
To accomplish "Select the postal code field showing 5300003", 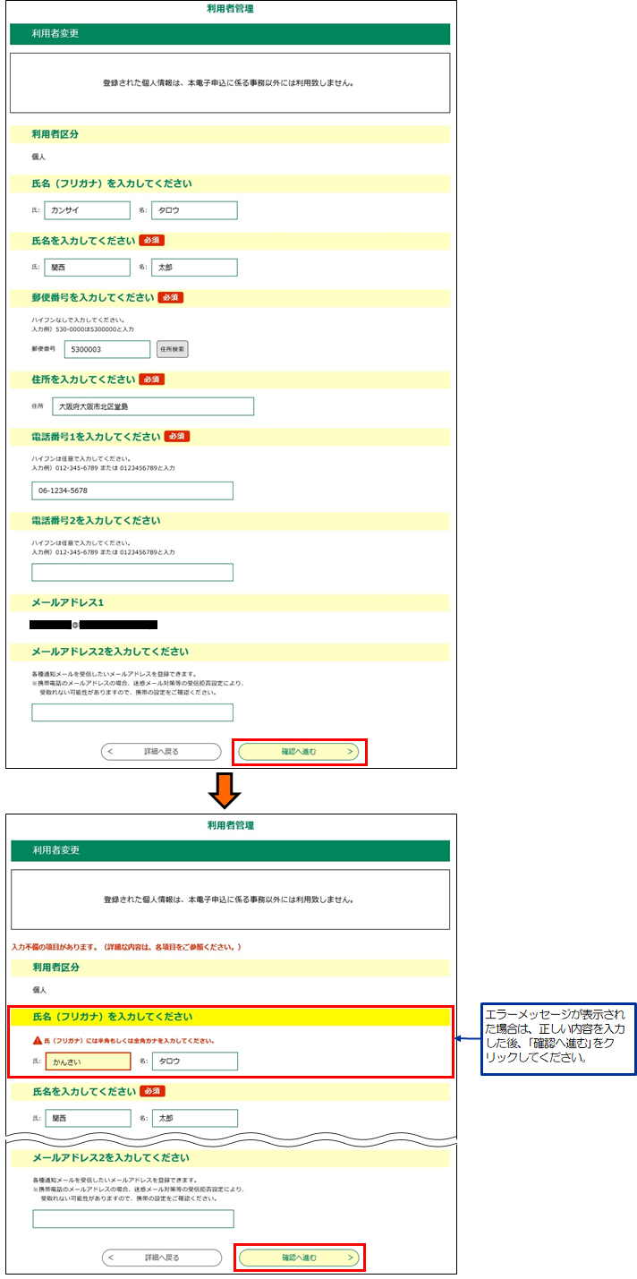I will [106, 349].
